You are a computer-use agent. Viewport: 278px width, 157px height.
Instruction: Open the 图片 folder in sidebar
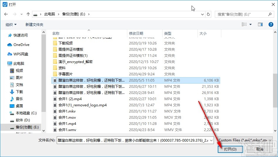(x=16, y=78)
